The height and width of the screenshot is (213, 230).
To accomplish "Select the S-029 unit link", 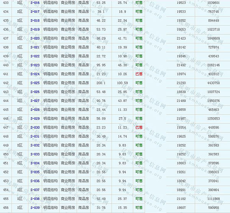I will 34,118.
